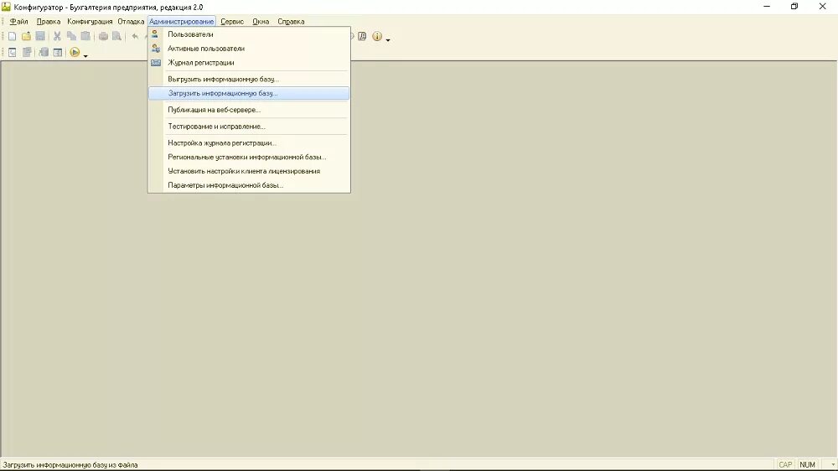
Task: Open the toolbar options arrow beside info icon
Action: [x=388, y=39]
